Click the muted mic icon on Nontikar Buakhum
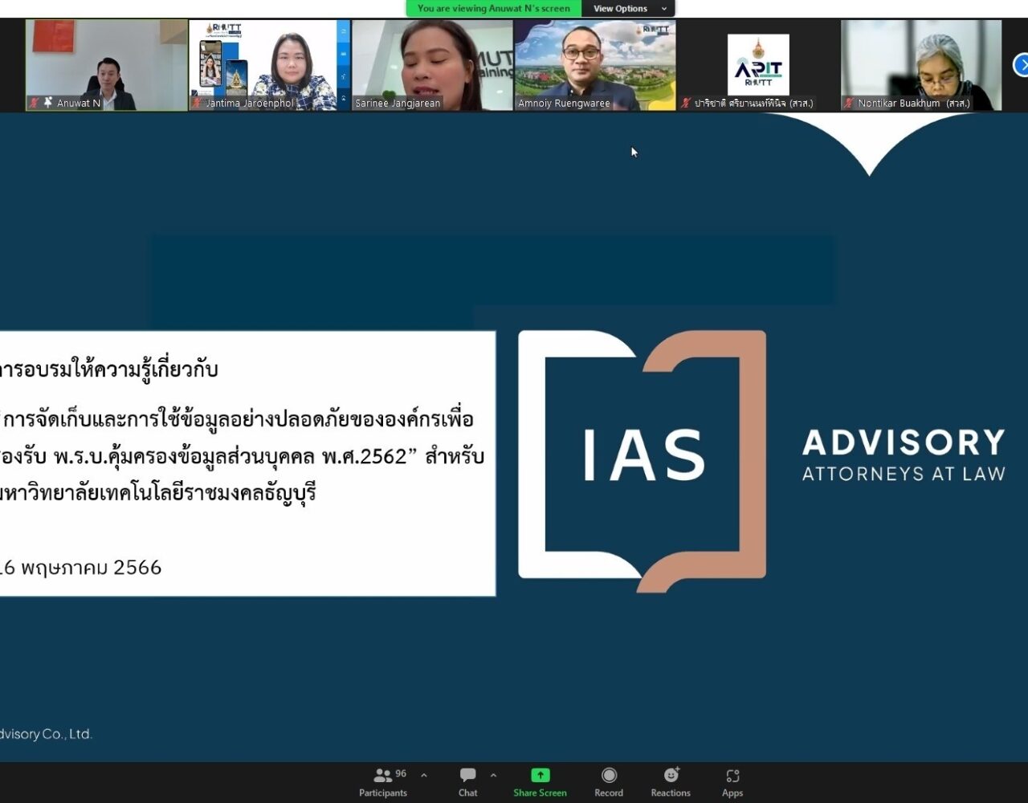This screenshot has height=803, width=1028. (x=848, y=103)
